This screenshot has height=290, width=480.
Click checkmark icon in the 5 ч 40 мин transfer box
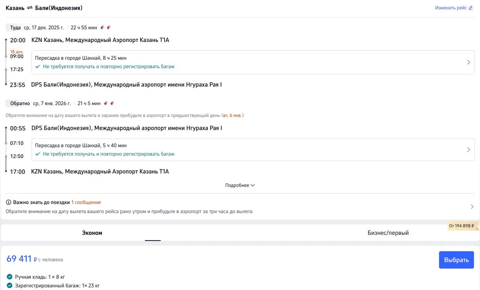[37, 154]
